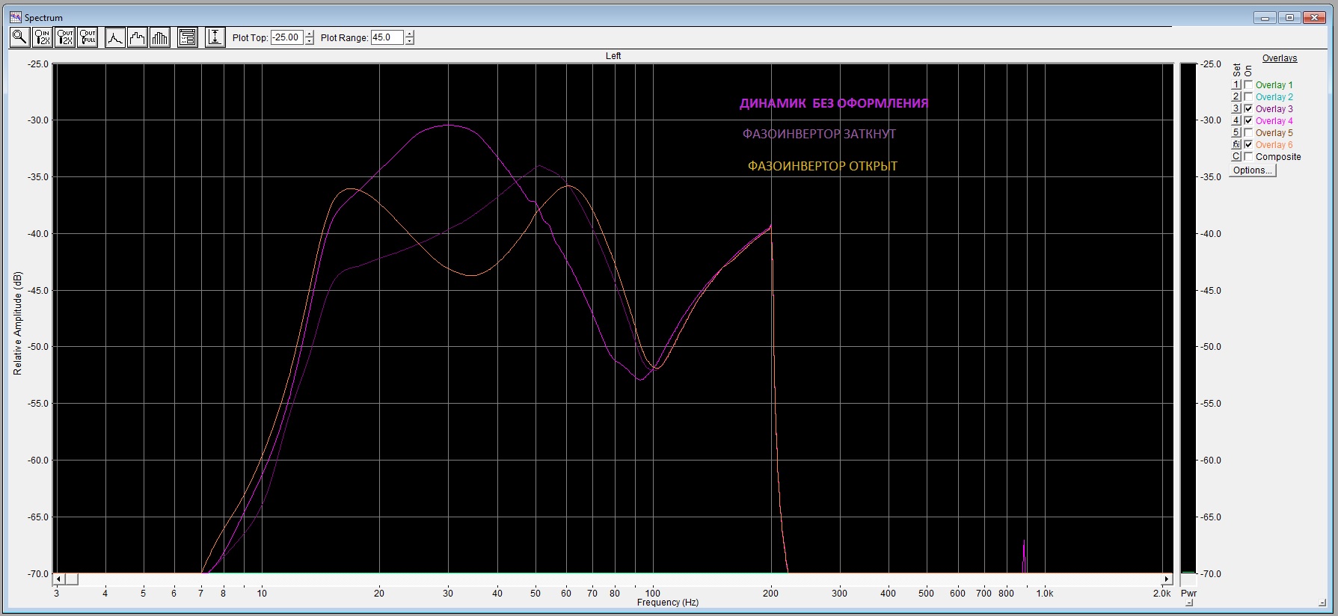Click the Pwr power meter label
Viewport: 1338px width, 616px height.
1188,594
